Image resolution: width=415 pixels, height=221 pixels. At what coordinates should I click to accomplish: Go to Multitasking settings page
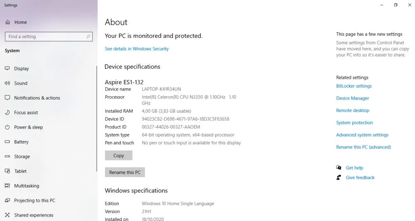pos(27,186)
